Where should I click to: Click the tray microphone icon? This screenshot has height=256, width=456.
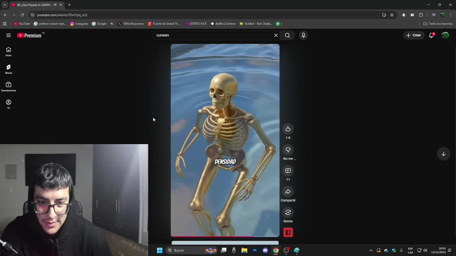pos(401,250)
